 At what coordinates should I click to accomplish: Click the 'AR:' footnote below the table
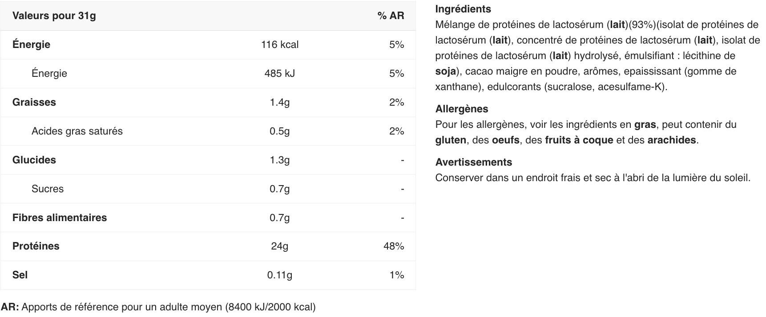(10, 307)
